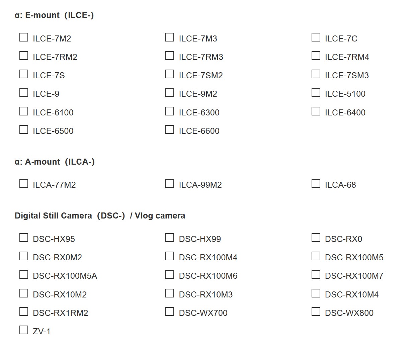
Task: Tick the ILCE-7M3 camera option
Action: (x=170, y=37)
